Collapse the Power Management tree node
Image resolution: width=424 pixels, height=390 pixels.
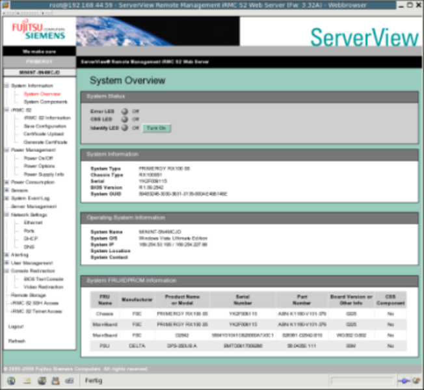[x=7, y=150]
